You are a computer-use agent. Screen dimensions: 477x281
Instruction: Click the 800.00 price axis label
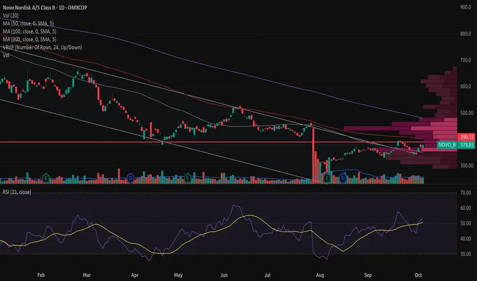pyautogui.click(x=465, y=34)
